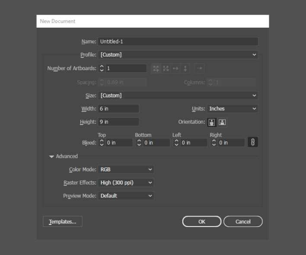Click the Grid by Row artboard icon

point(156,68)
